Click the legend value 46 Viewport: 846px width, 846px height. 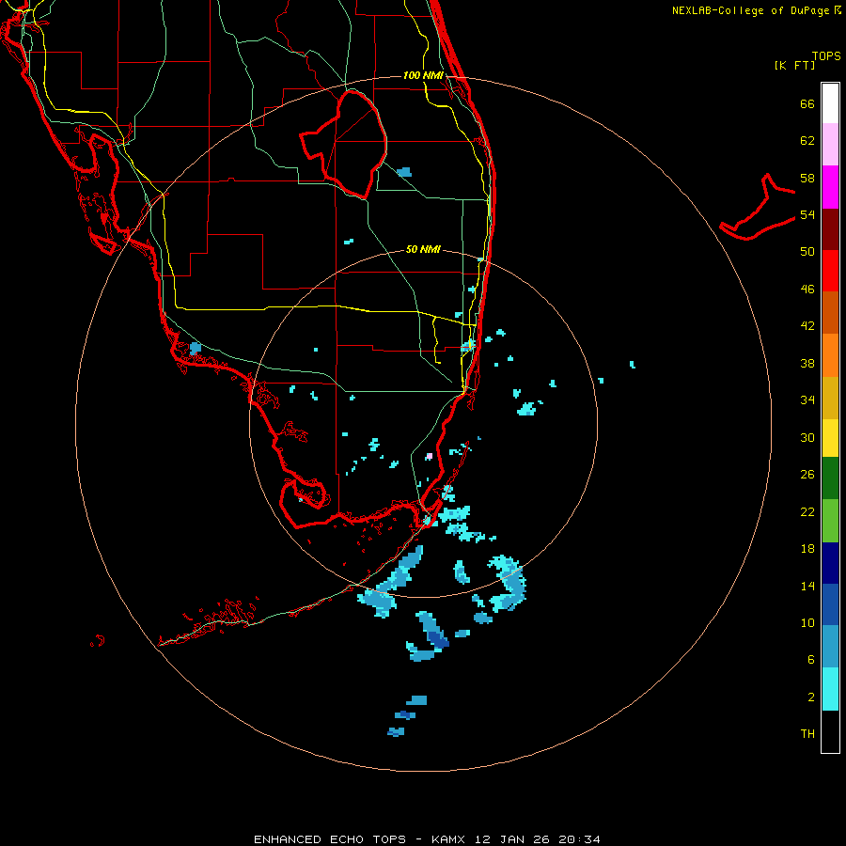point(807,290)
